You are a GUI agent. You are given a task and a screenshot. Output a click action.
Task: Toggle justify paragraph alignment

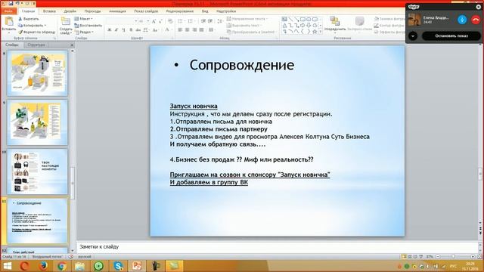(x=201, y=29)
